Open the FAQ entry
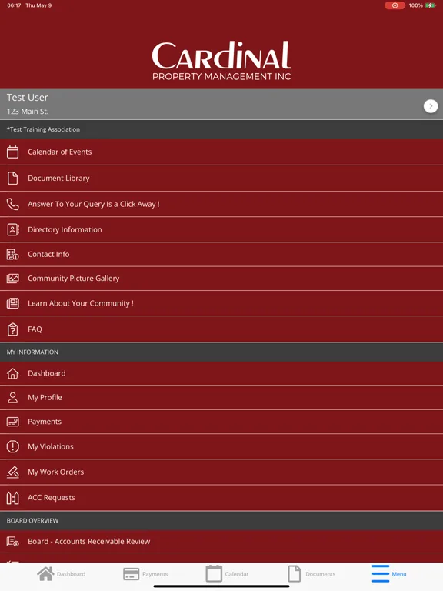Screen dimensions: 443x591 pyautogui.click(x=221, y=329)
